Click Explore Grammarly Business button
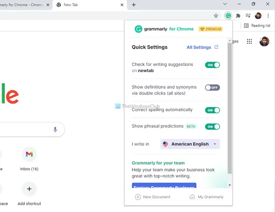The image size is (275, 212). (164, 186)
